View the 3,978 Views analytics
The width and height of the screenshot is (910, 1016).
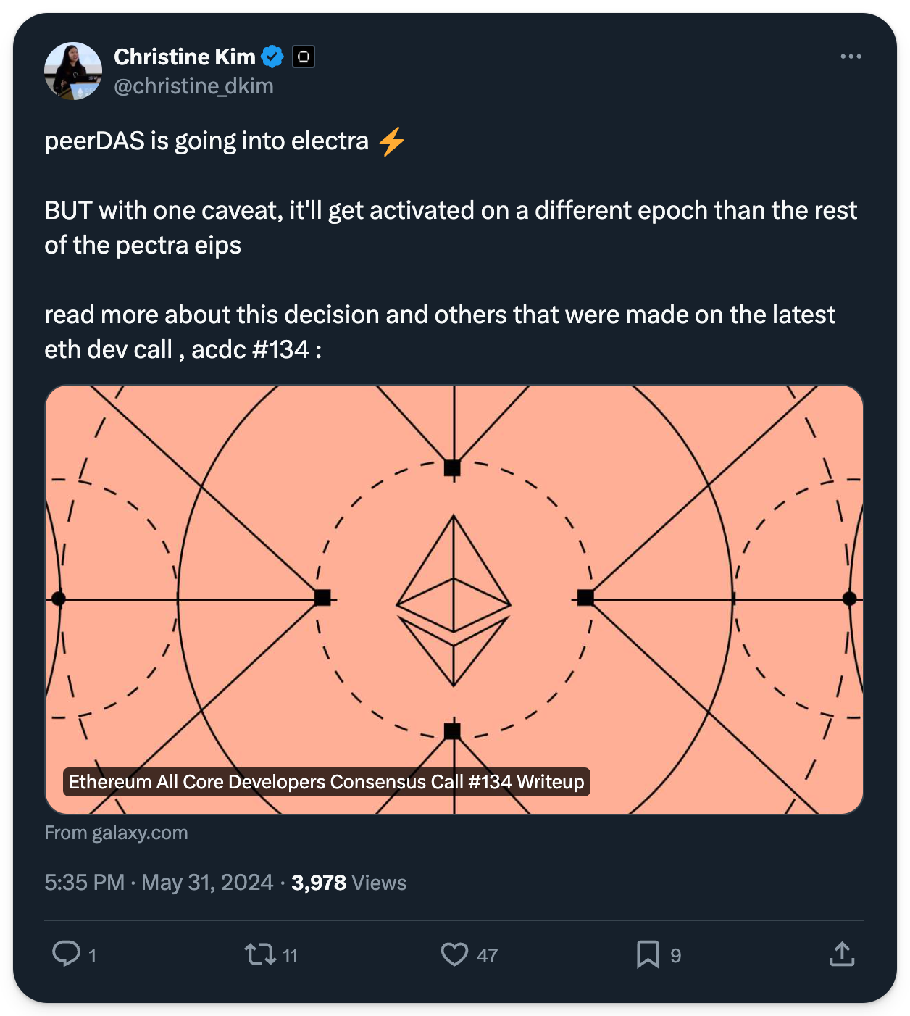click(348, 883)
